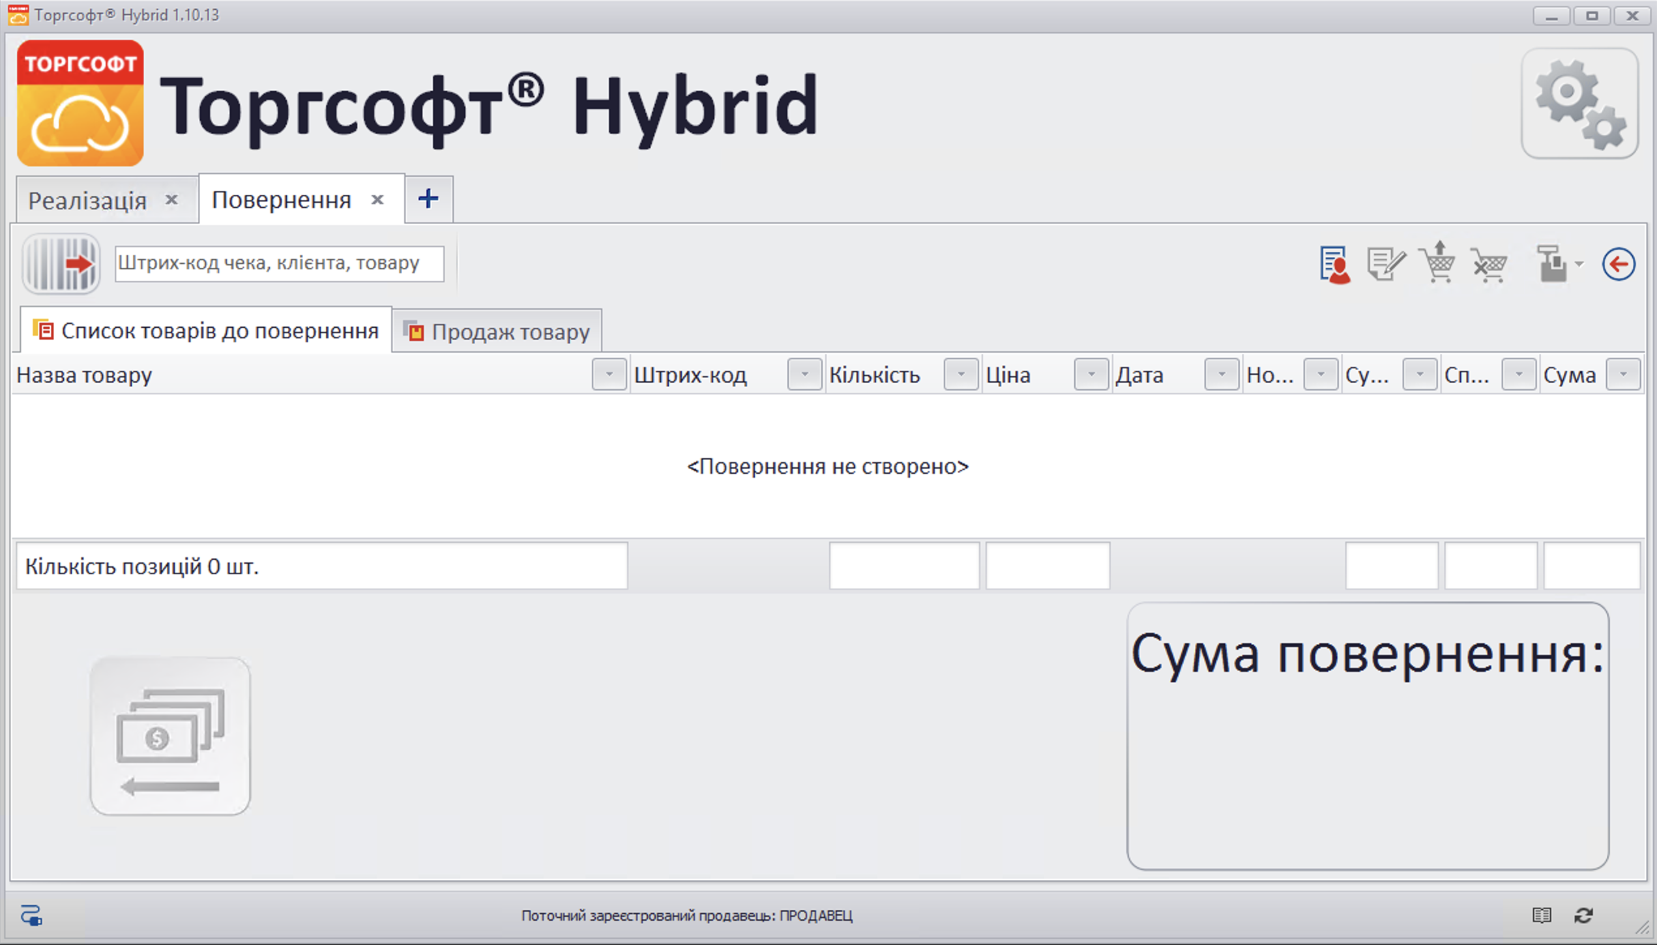The width and height of the screenshot is (1657, 945).
Task: Open the filter dropdown on Дата column
Action: 1221,374
